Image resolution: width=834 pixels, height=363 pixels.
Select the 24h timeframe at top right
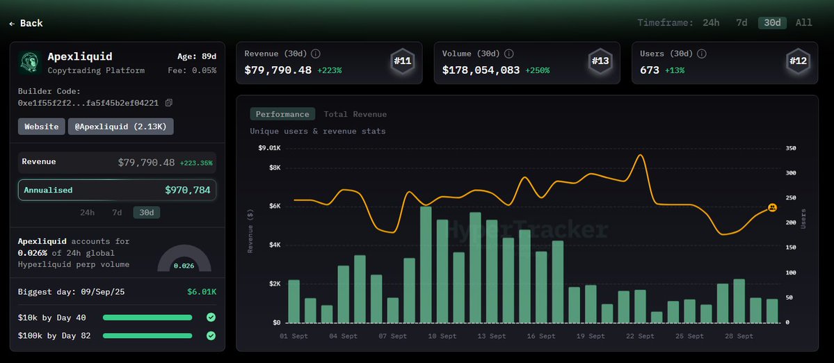[x=711, y=23]
